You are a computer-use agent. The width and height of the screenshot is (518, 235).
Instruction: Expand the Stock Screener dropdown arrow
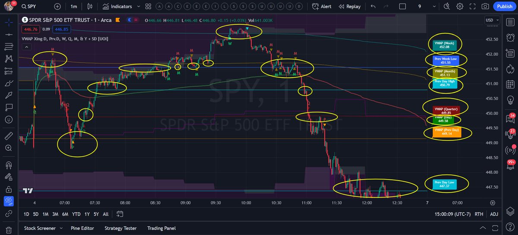pyautogui.click(x=61, y=228)
